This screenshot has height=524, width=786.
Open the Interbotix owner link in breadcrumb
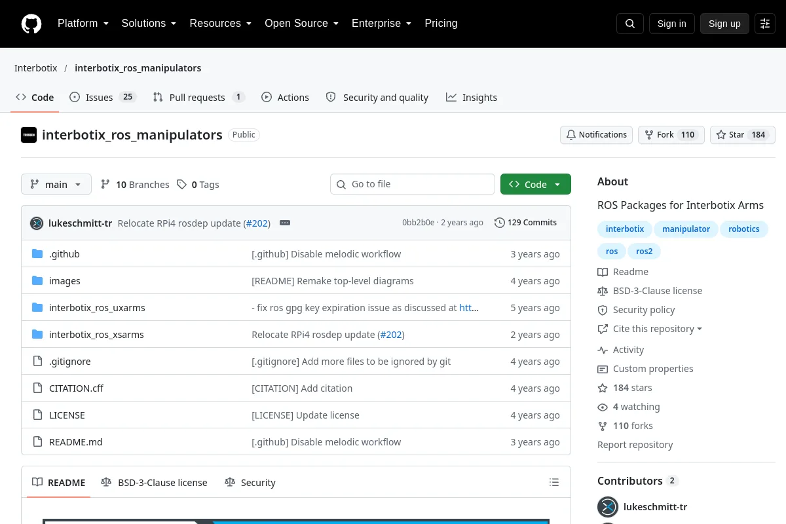[x=36, y=68]
